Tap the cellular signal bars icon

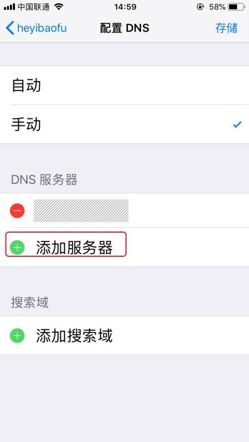9,7
